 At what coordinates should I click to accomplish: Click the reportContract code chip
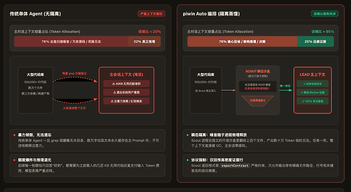point(235,166)
